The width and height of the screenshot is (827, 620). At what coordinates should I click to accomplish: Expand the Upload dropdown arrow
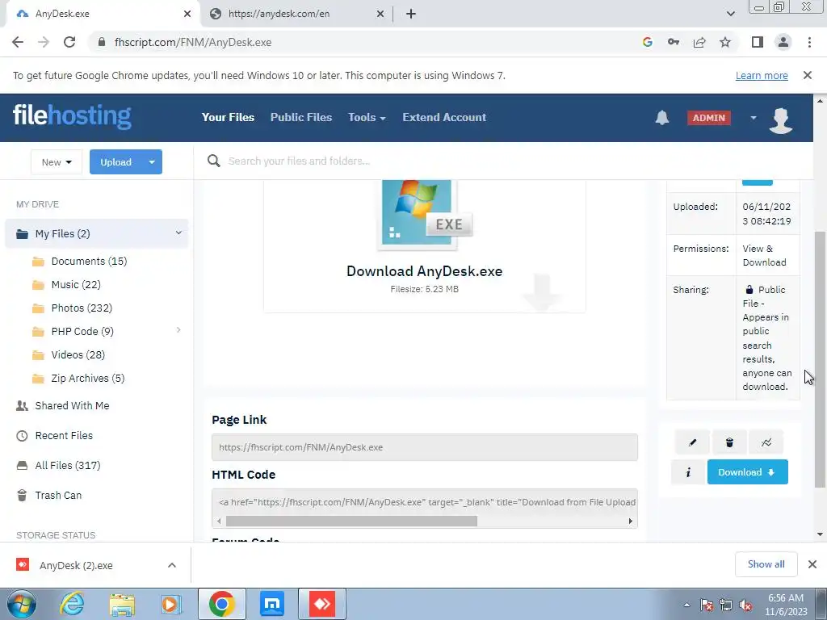(x=152, y=161)
